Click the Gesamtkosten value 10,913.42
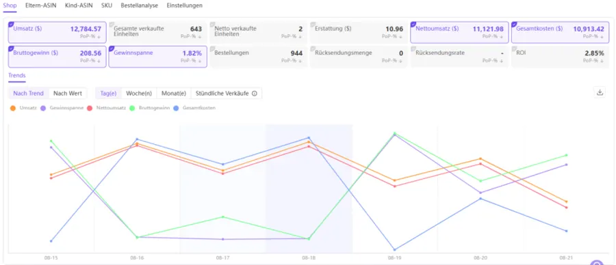The image size is (616, 265). coord(589,29)
